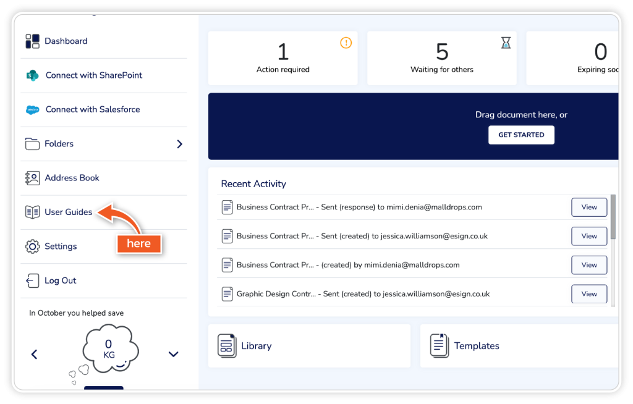View the Graphic Design Contract activity

588,294
